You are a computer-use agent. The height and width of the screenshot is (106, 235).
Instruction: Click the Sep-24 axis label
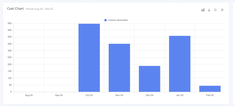point(59,95)
